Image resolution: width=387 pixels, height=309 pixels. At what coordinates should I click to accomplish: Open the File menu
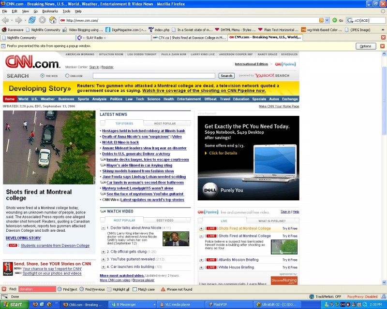5,11
